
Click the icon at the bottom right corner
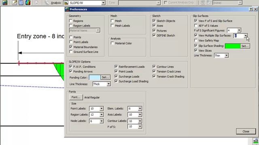pyautogui.click(x=256, y=141)
